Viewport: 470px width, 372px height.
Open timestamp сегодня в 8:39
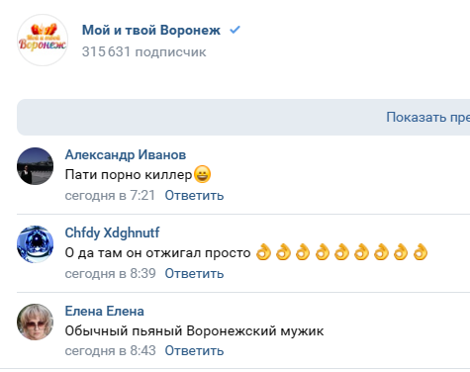click(110, 273)
